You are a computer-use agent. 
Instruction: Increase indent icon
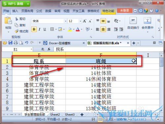click(121, 29)
